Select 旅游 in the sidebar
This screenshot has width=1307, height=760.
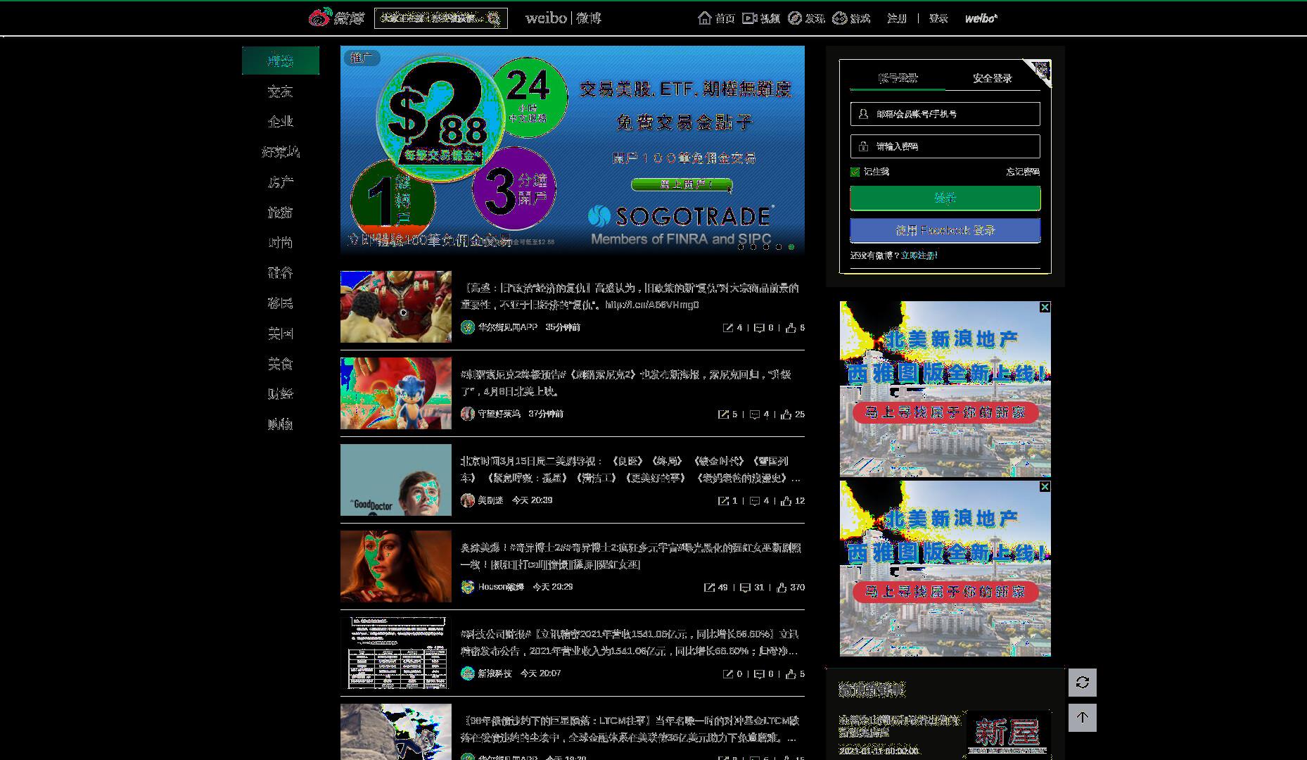(x=280, y=213)
